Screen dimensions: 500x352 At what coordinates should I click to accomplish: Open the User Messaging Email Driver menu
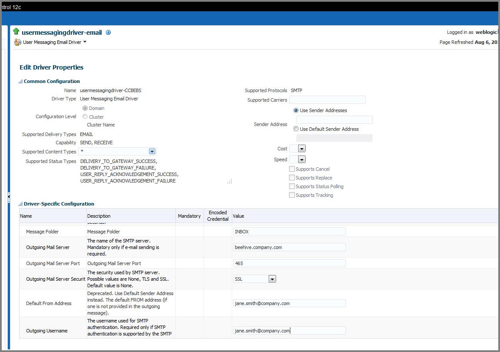(85, 42)
